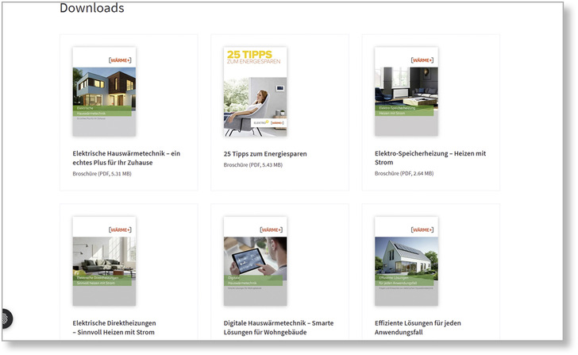Click the 'Broschüre (PDF, 2.64 MB)' file info
The width and height of the screenshot is (578, 355).
(x=404, y=173)
